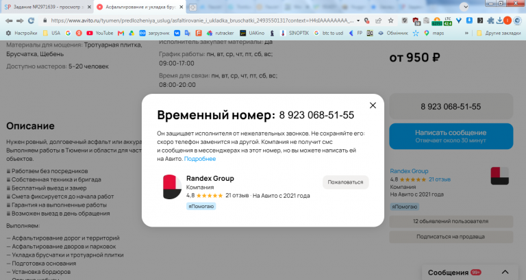Open the загрузчик bookmark

click(x=155, y=33)
